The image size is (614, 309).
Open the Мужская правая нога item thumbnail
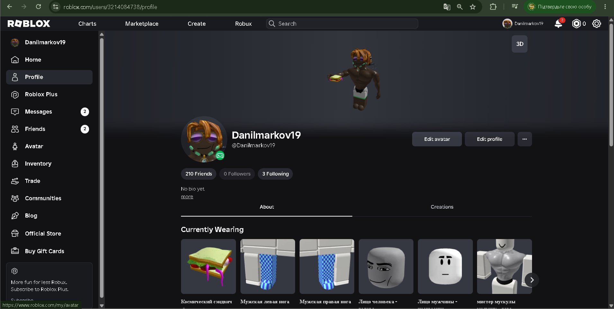click(327, 266)
